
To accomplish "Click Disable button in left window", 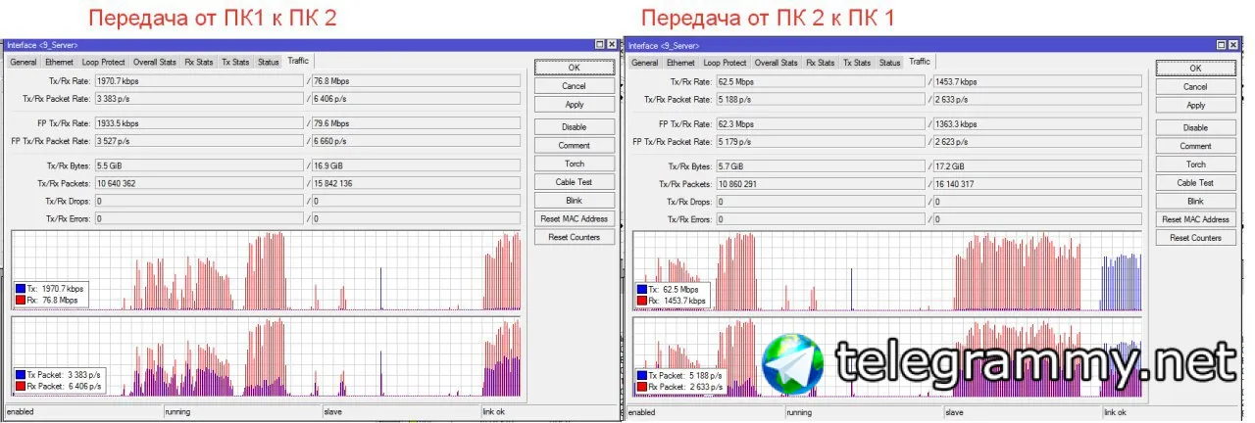I will pos(575,127).
